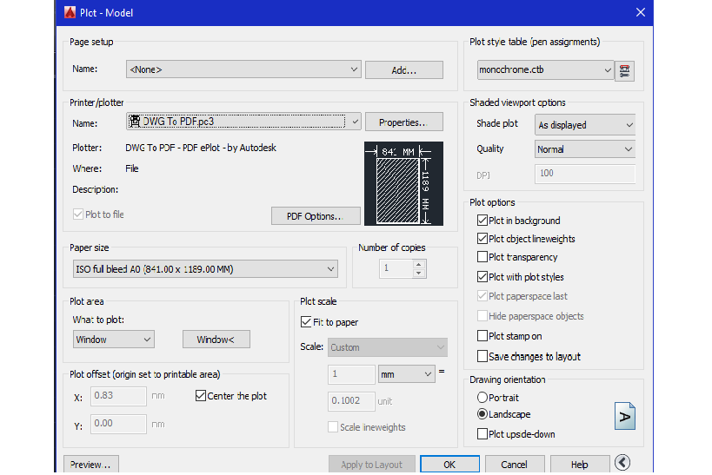Open the plot style table editor icon
The image size is (712, 475).
[624, 71]
